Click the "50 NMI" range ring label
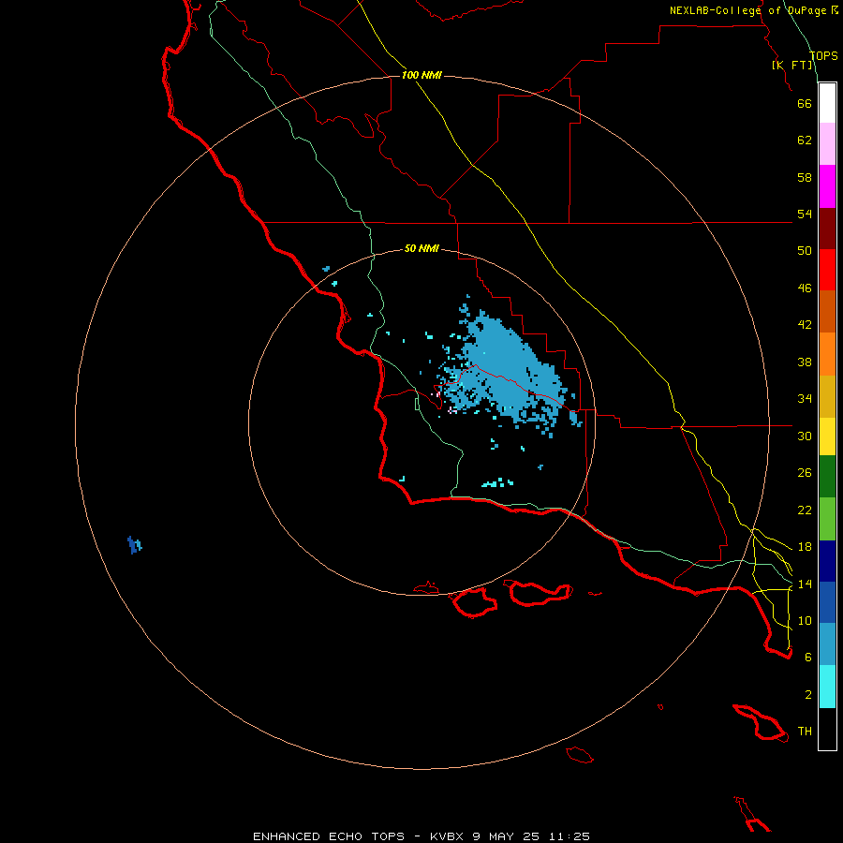The width and height of the screenshot is (843, 843). [x=421, y=248]
